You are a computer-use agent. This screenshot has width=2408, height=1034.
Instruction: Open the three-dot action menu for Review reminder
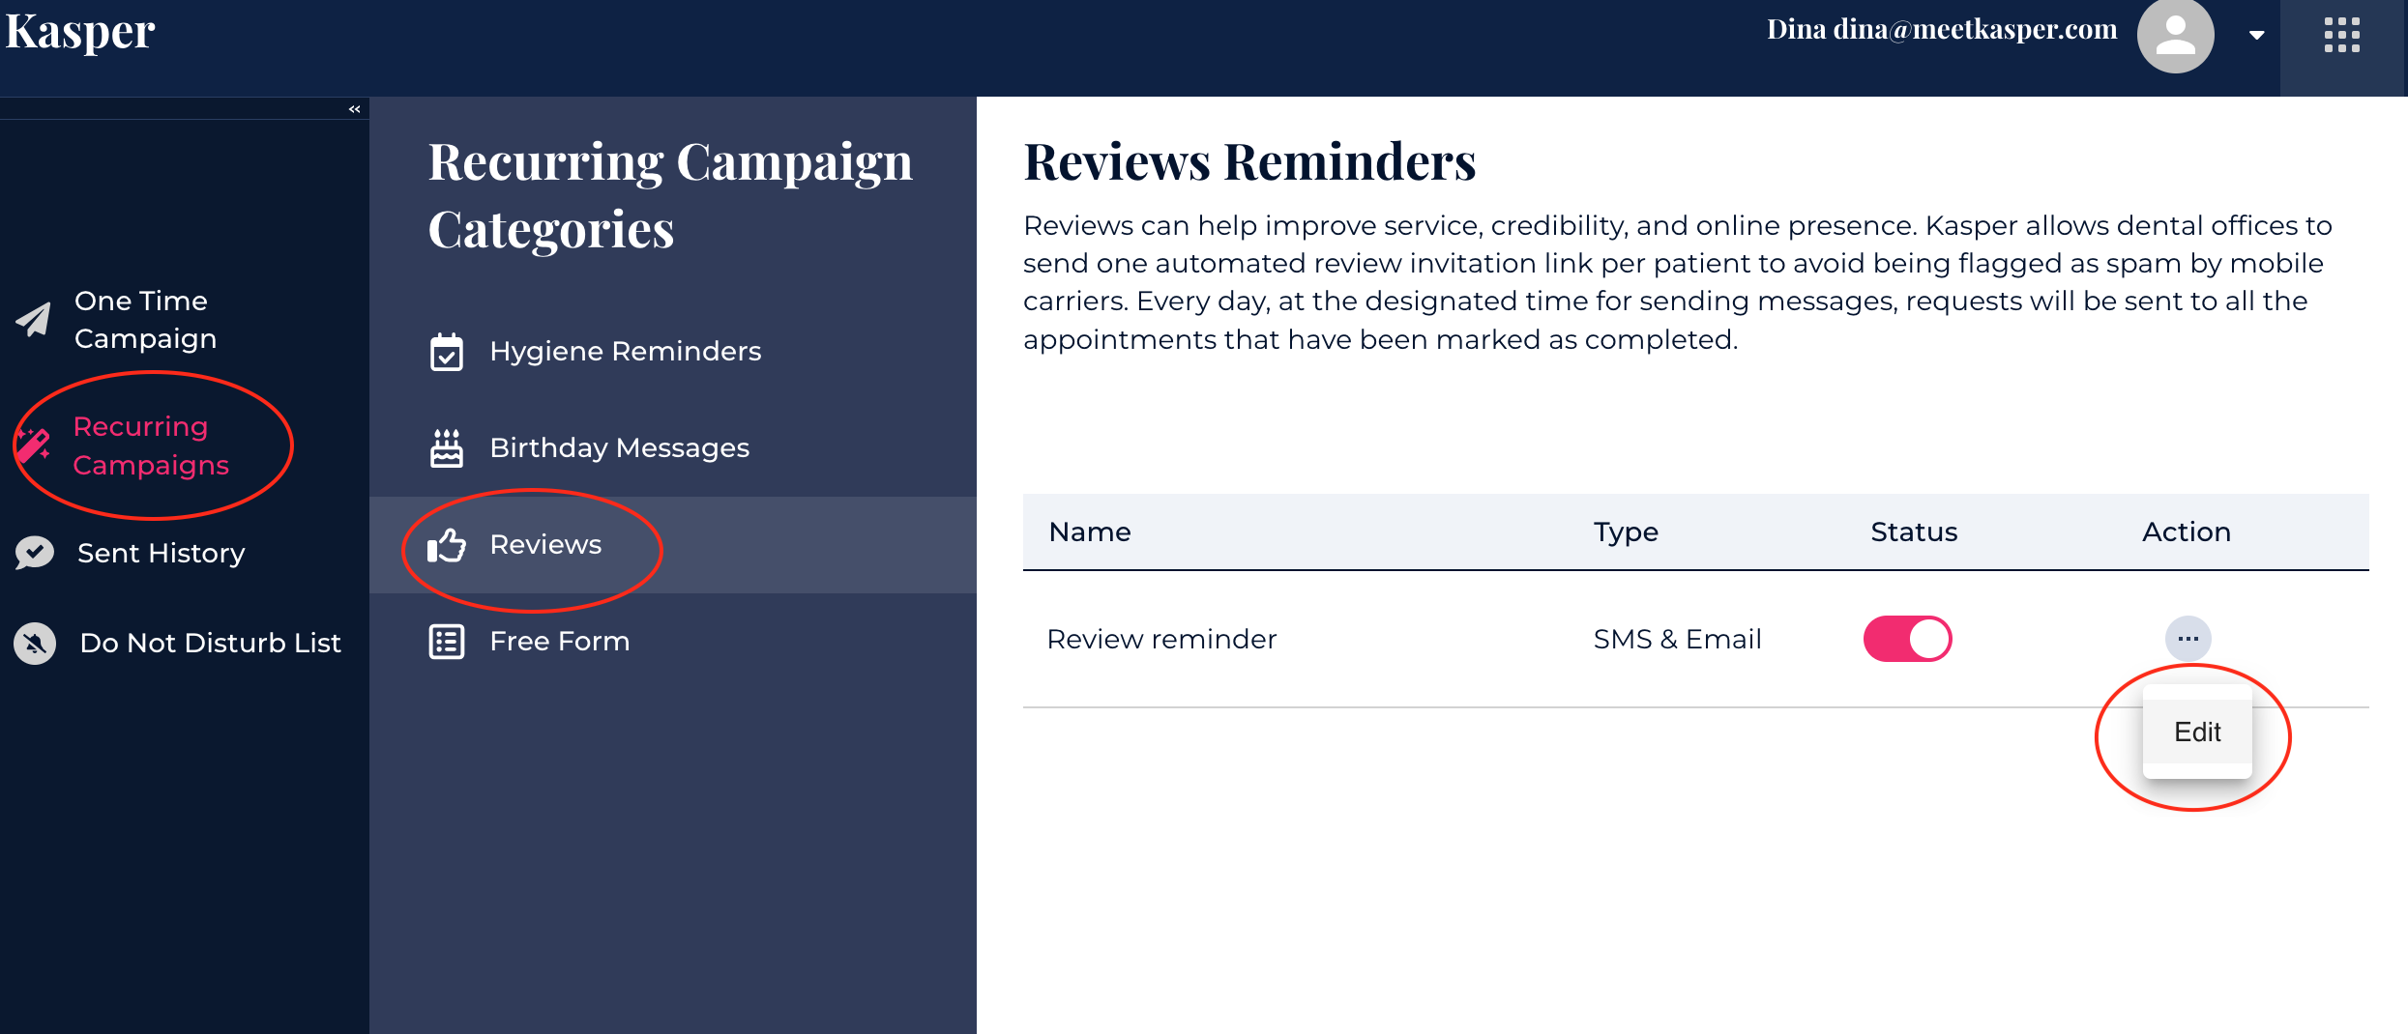coord(2188,639)
